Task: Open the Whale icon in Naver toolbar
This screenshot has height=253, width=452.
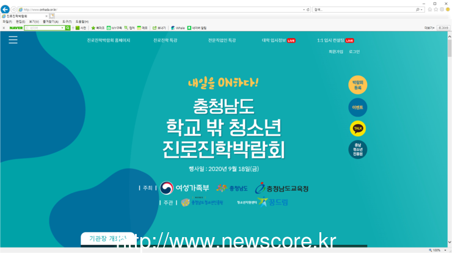Action: pos(178,28)
